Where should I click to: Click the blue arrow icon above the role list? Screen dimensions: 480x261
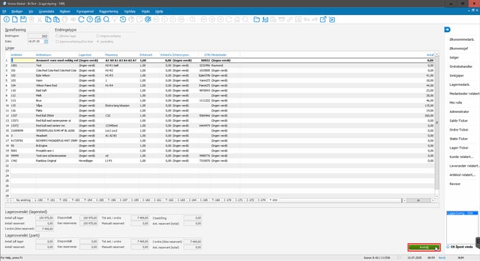pyautogui.click(x=447, y=29)
